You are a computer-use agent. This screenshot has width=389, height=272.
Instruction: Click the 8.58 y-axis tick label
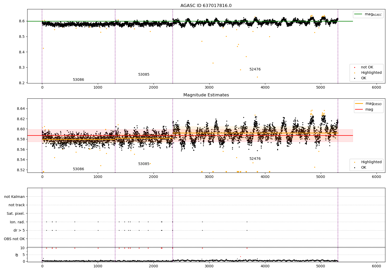21,139
